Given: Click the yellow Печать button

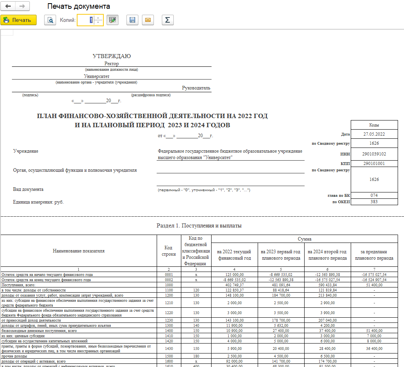Looking at the screenshot, I should tap(19, 20).
